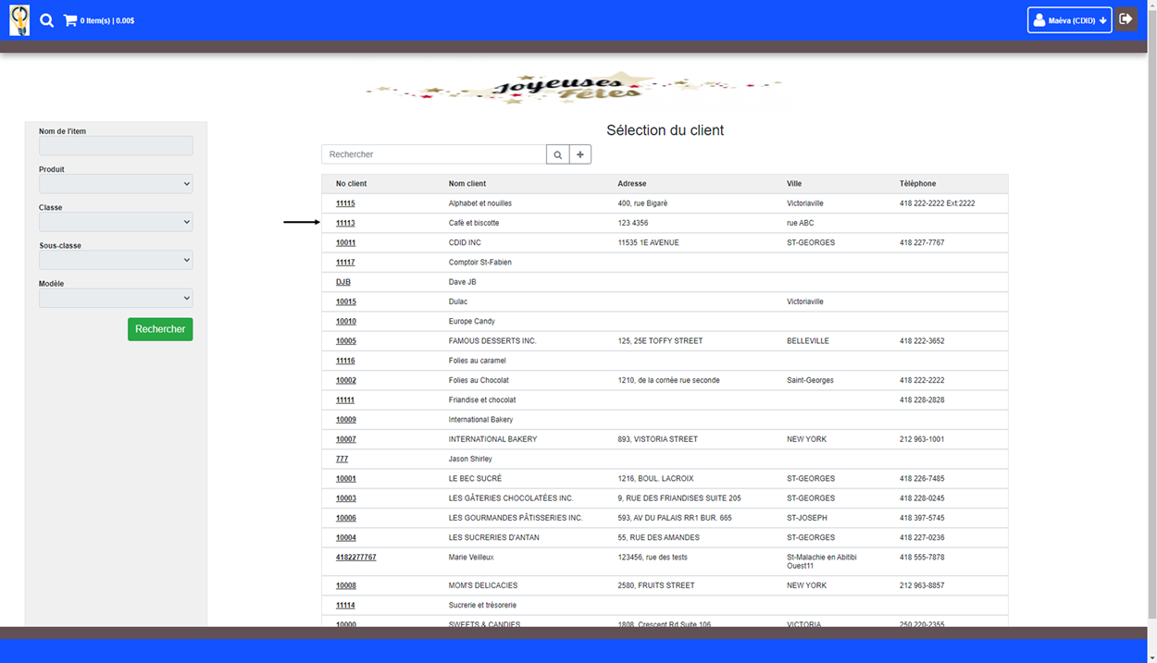Open the Sous-classe dropdown
The width and height of the screenshot is (1157, 663).
(115, 260)
